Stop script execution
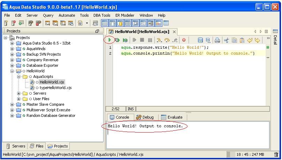 (142, 40)
